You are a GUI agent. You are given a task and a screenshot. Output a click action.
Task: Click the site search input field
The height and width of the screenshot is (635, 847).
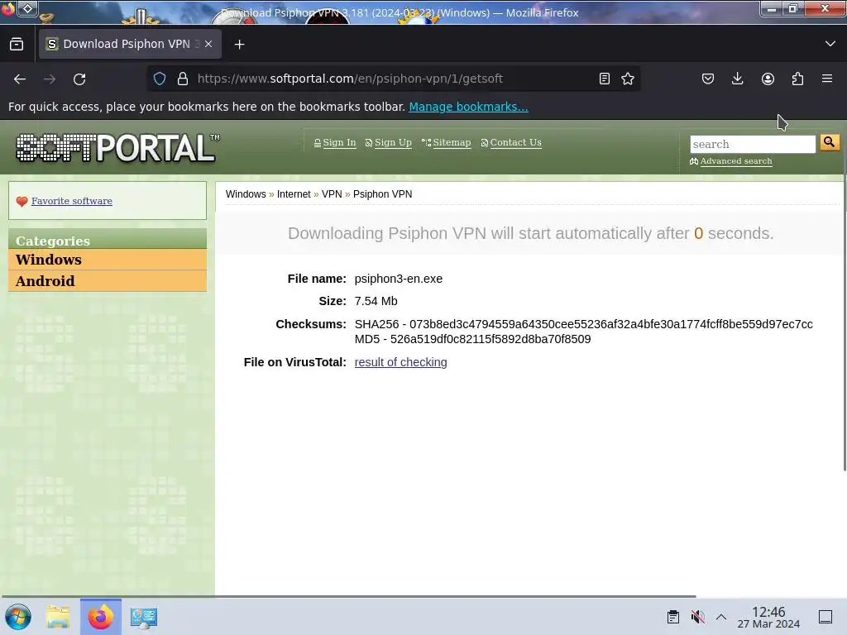pyautogui.click(x=753, y=144)
